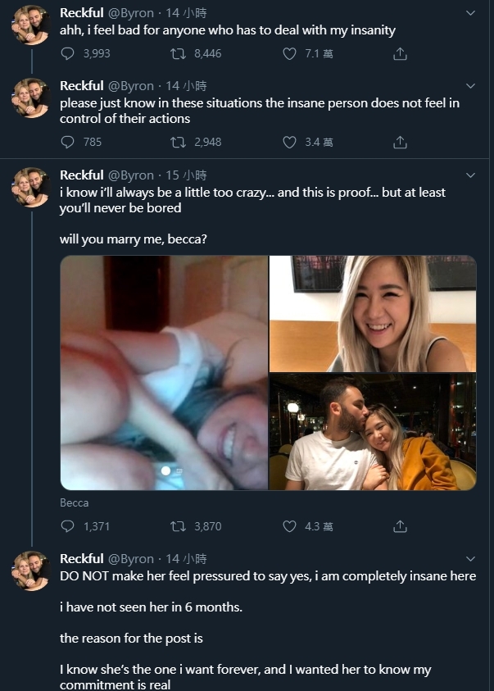
Task: Share the 'insane person' tweet
Action: click(400, 142)
